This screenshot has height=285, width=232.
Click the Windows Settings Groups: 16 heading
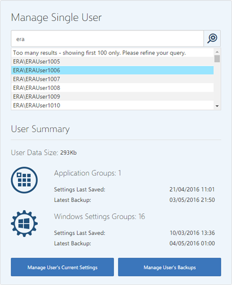click(100, 216)
